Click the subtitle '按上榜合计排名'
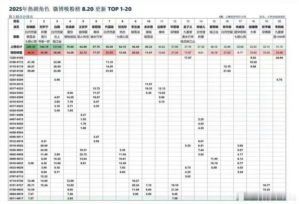Image resolution: width=299 pixels, height=204 pixels. point(21,17)
